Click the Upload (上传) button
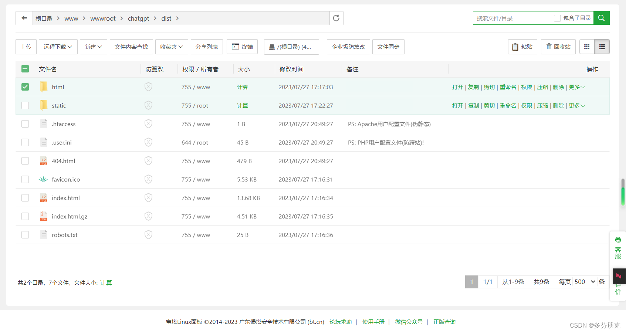 click(26, 47)
